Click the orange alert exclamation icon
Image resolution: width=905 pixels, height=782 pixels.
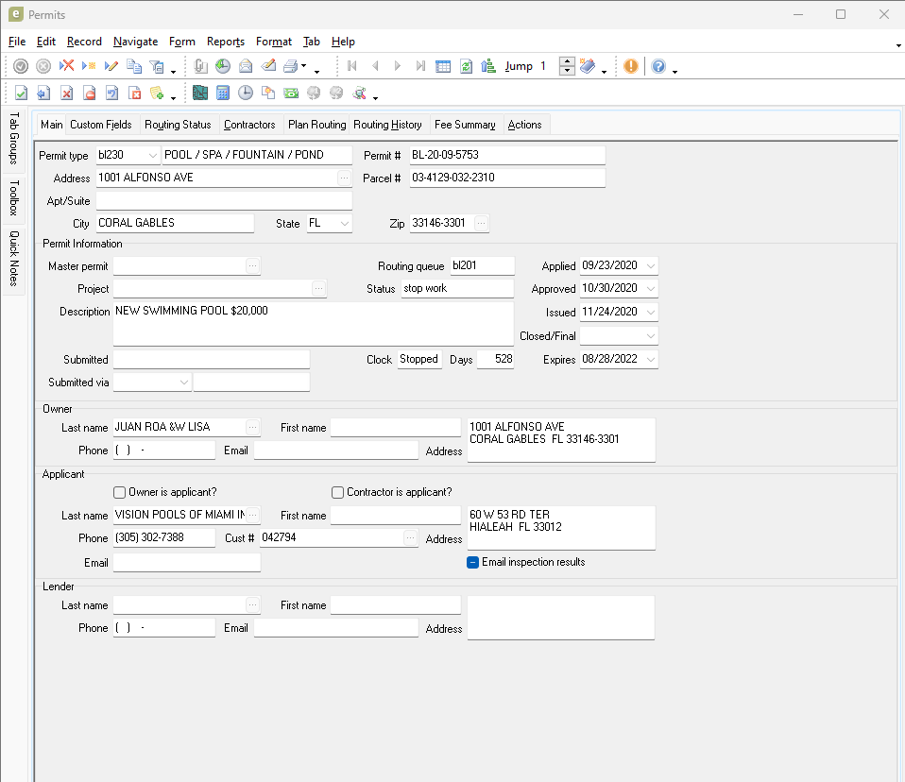click(630, 66)
